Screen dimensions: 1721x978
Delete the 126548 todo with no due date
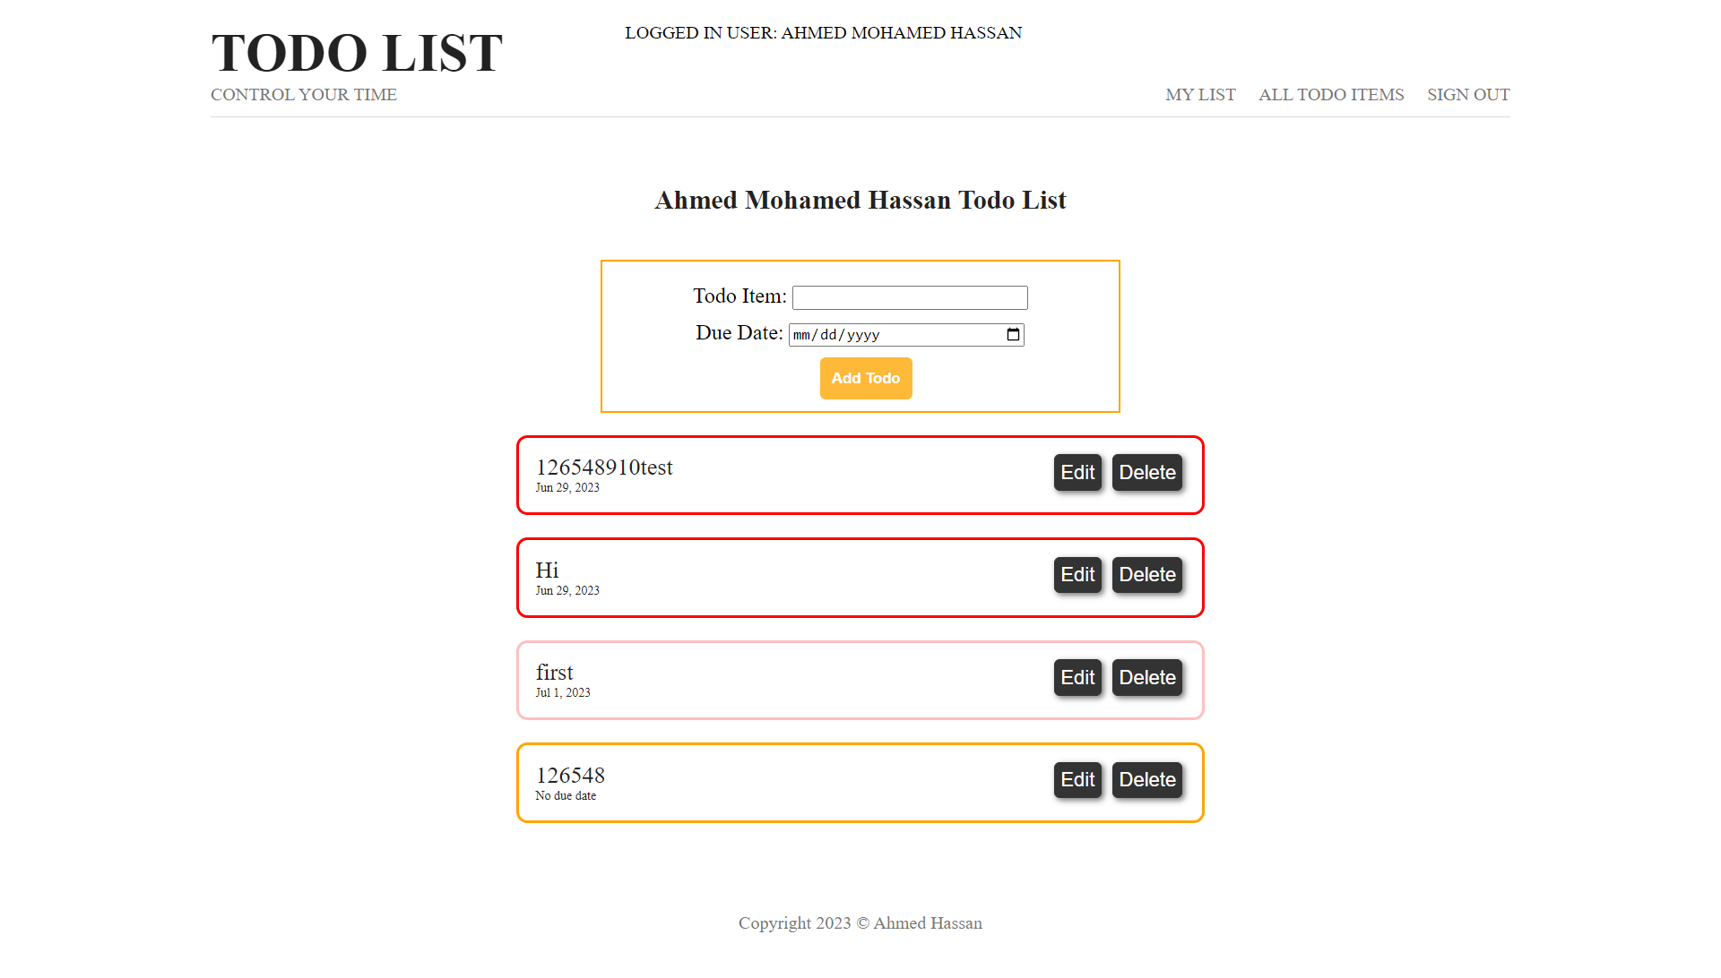tap(1146, 780)
